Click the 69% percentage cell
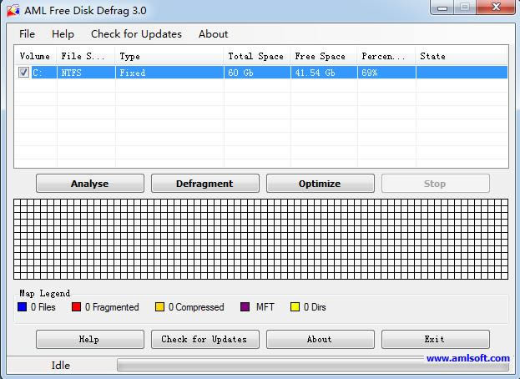The width and height of the screenshot is (520, 379). click(386, 73)
